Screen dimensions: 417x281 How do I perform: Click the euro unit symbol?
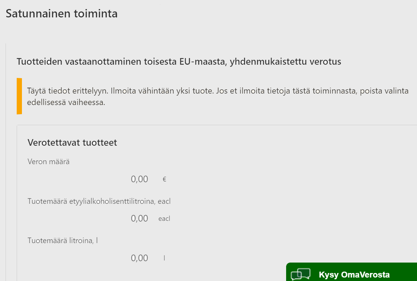click(x=164, y=179)
